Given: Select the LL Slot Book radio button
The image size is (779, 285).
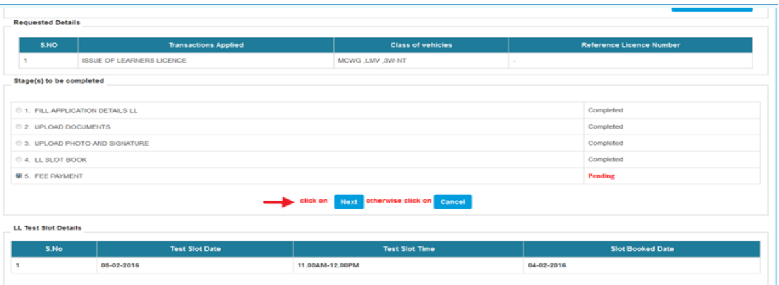Looking at the screenshot, I should pos(19,159).
